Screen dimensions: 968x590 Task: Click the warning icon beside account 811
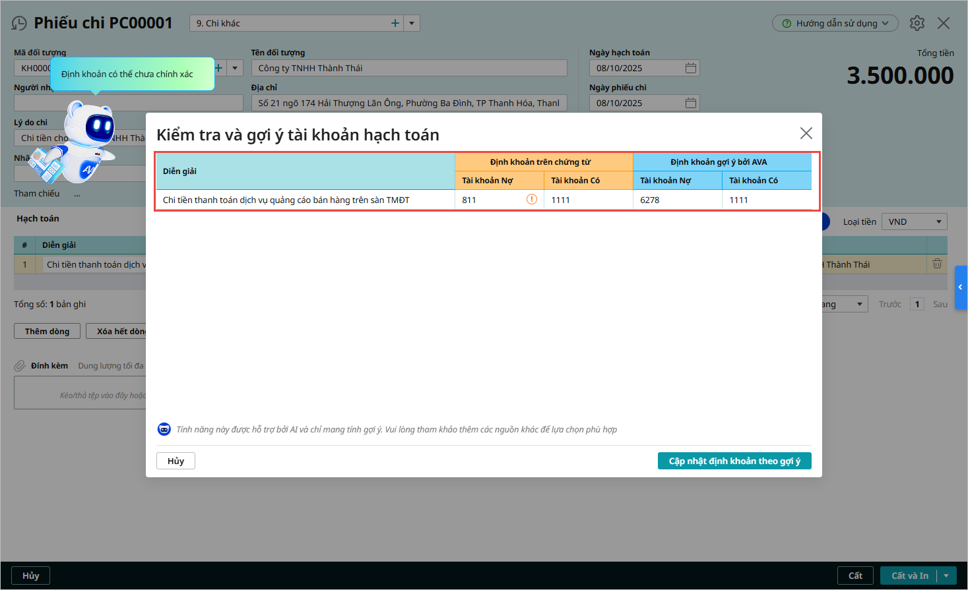pos(531,199)
